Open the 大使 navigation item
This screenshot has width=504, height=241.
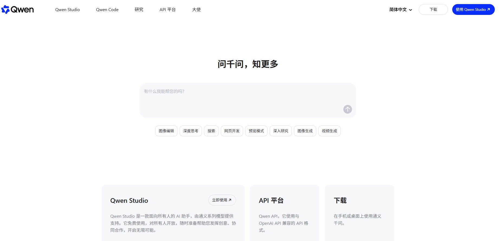click(x=196, y=9)
